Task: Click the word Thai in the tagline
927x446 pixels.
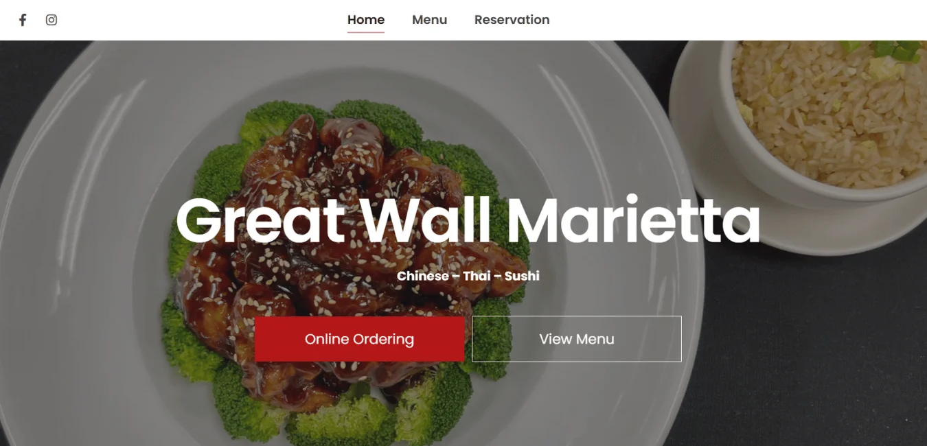Action: click(477, 276)
